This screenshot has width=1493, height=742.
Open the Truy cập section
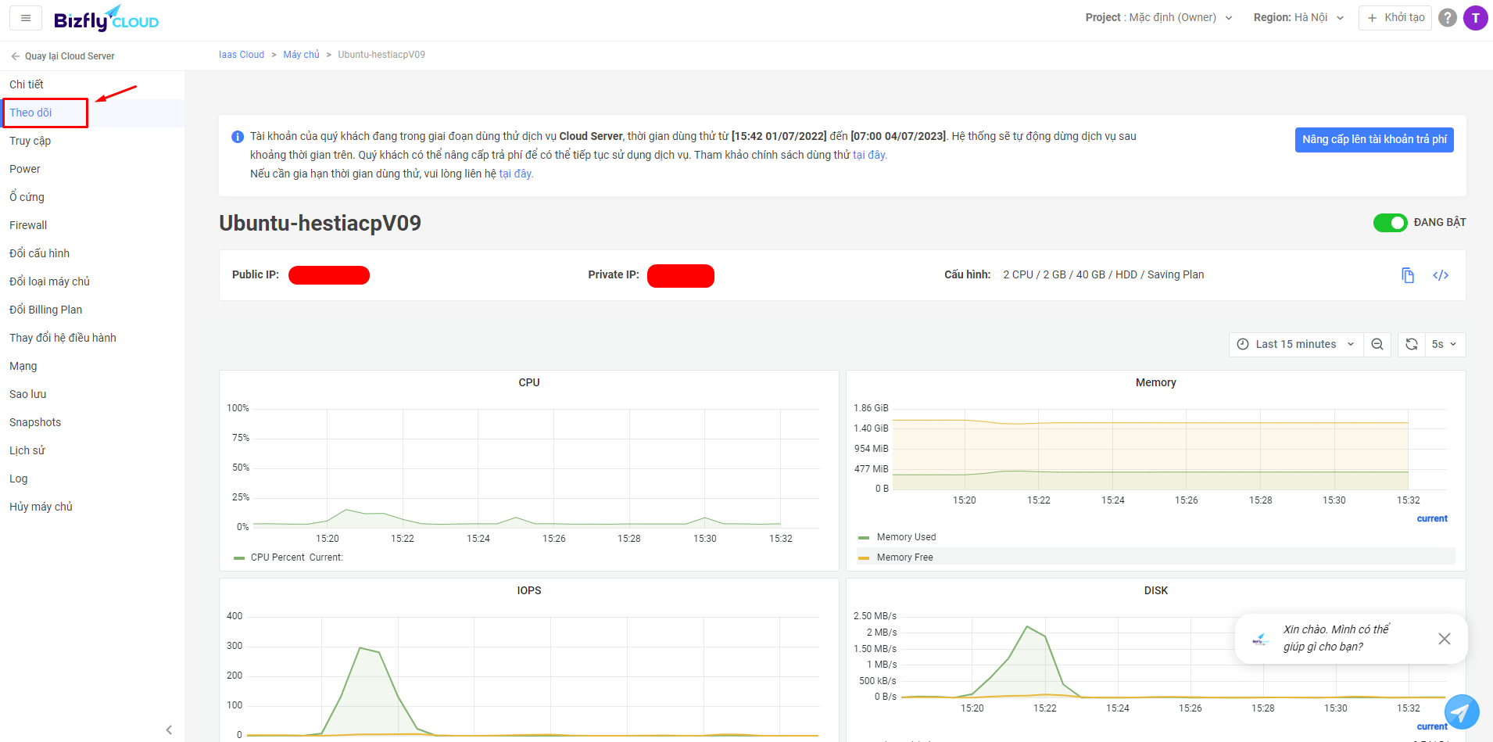tap(92, 141)
